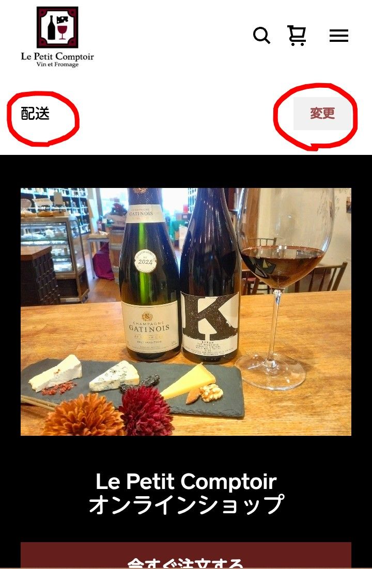Click the オンラインショップ heading text

point(186,504)
